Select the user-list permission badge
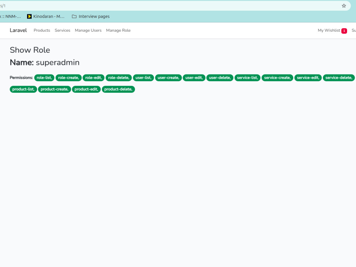The image size is (356, 267). pyautogui.click(x=143, y=78)
